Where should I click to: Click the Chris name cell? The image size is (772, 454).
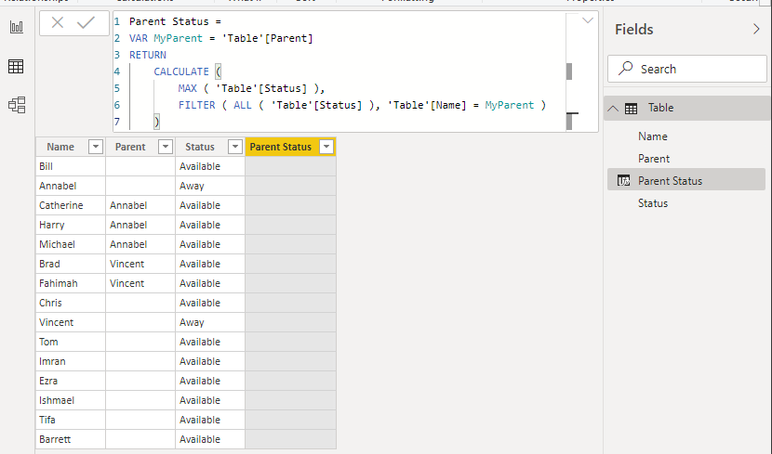71,303
